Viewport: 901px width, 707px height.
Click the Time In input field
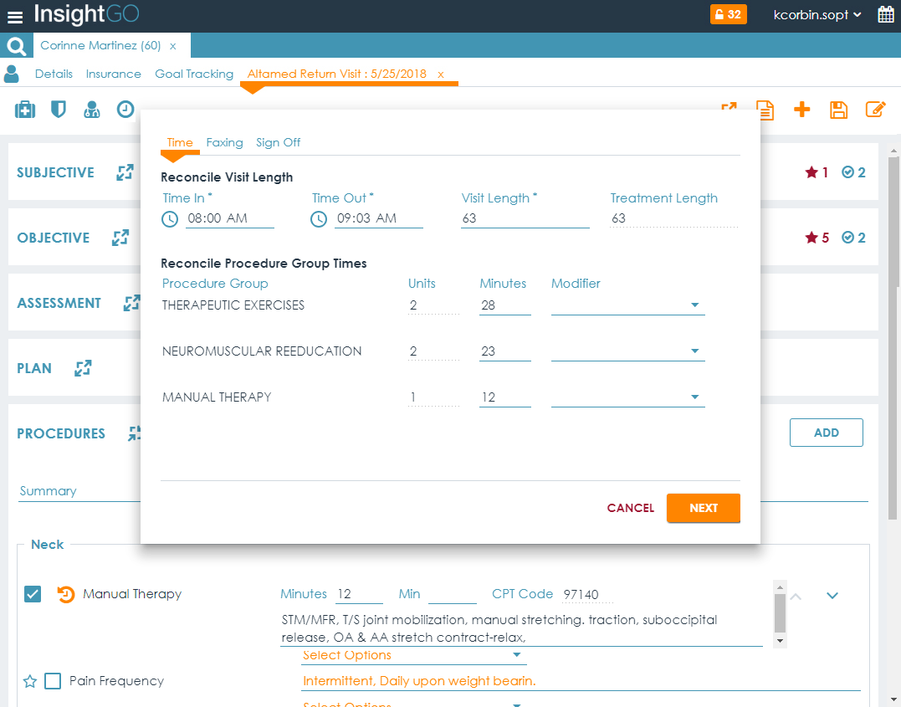click(x=229, y=218)
